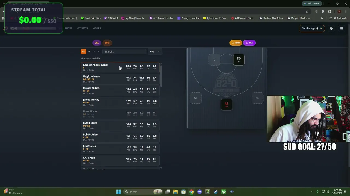Open the Widgets BotRix bookmark
This screenshot has width=350, height=196.
click(299, 18)
